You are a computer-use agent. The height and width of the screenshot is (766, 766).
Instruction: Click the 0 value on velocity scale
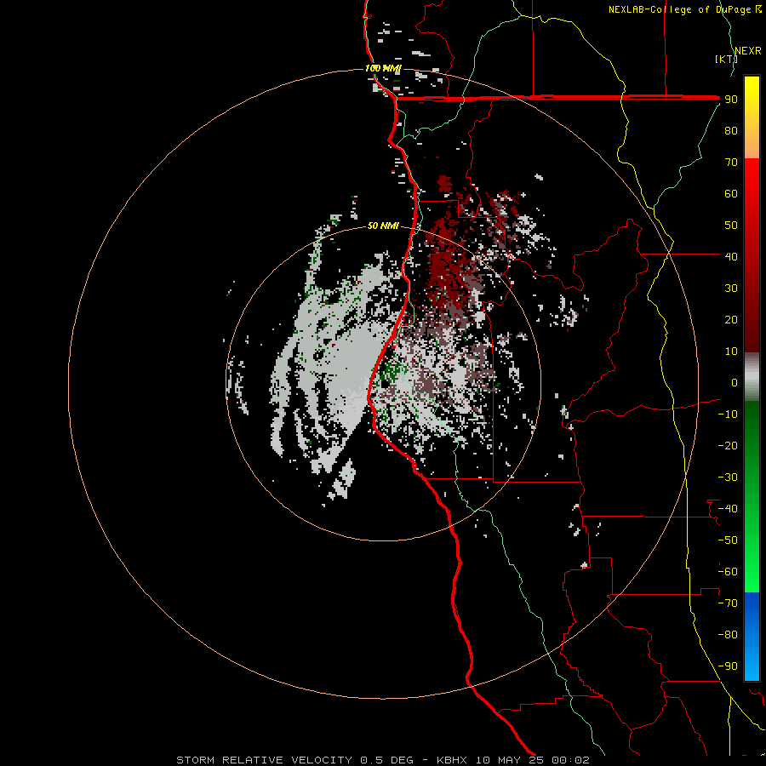click(735, 382)
